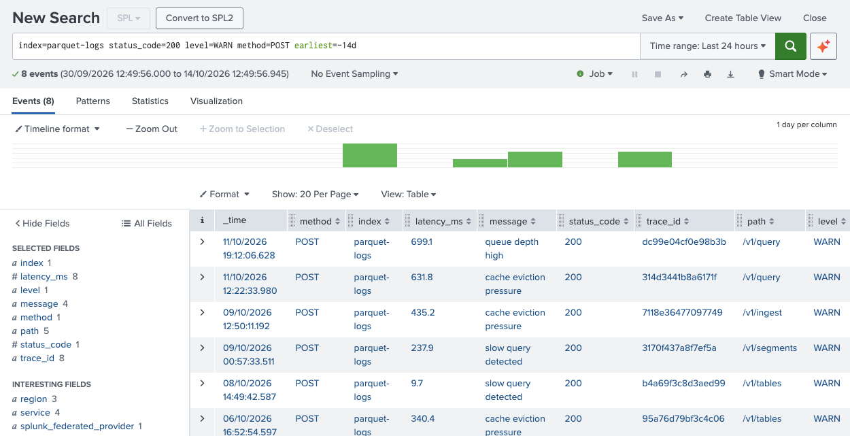Run search with the green magnifier button
This screenshot has width=850, height=436.
pyautogui.click(x=790, y=46)
